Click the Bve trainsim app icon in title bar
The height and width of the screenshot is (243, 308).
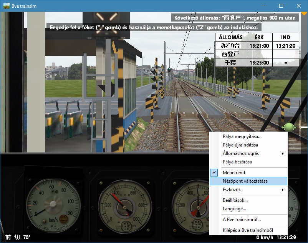point(7,6)
